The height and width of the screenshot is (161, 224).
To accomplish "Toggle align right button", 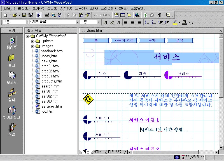I will pos(139,22).
